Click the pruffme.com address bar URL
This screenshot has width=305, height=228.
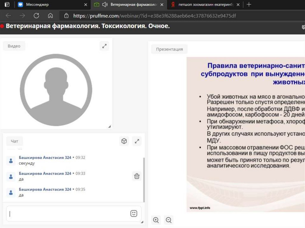[x=154, y=16]
